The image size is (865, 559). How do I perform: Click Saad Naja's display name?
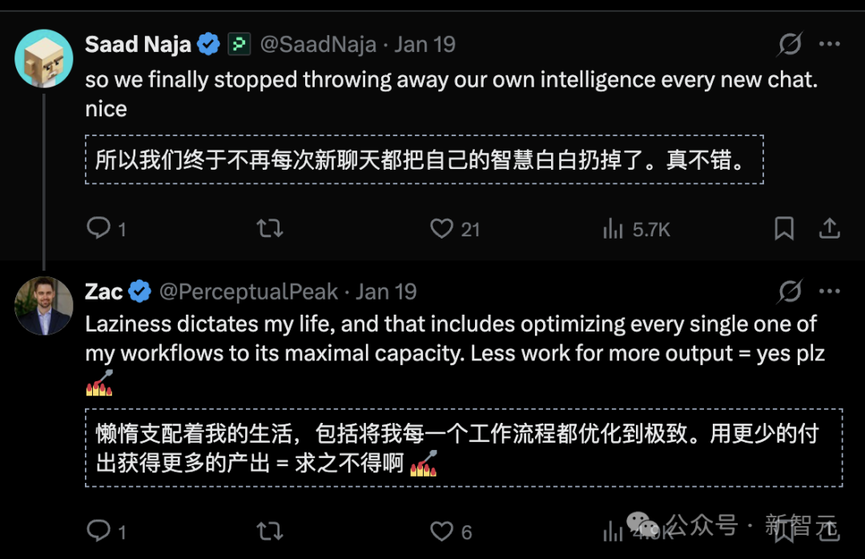pyautogui.click(x=138, y=44)
